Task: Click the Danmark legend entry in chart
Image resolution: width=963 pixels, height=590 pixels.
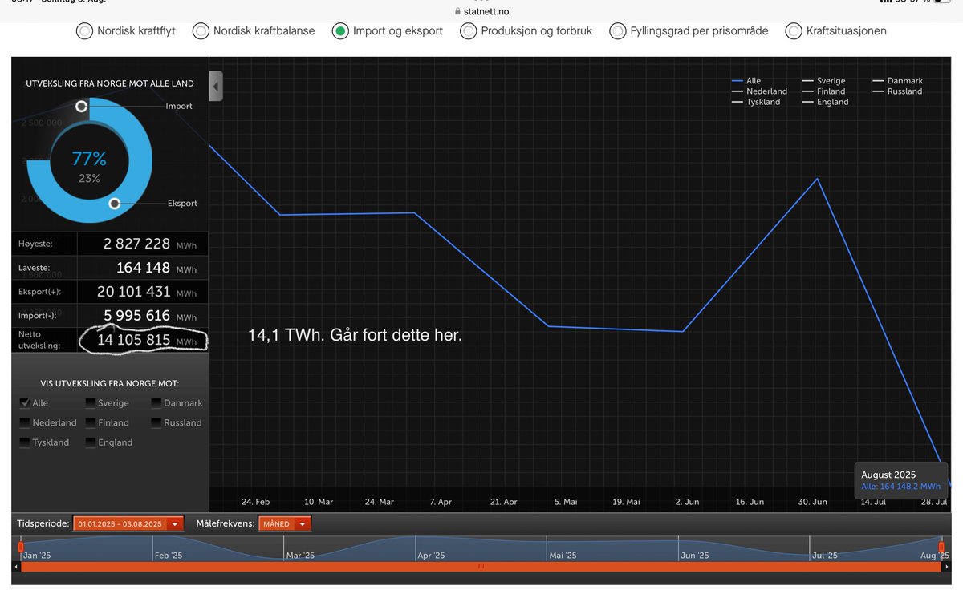Action: pos(898,81)
